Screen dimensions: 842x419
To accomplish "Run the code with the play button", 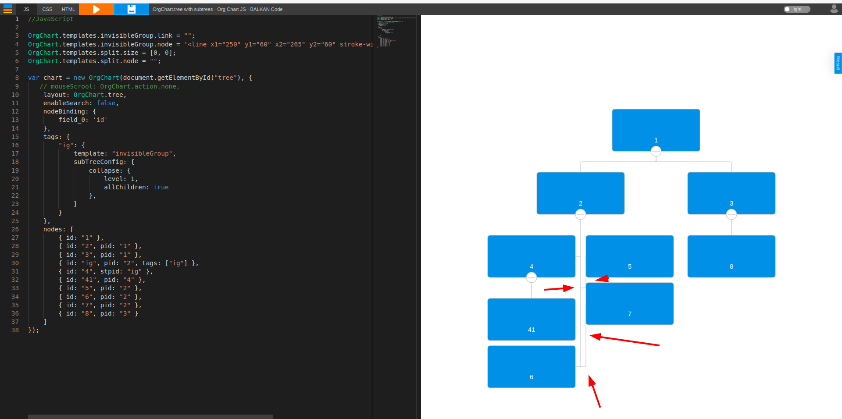I will (x=96, y=9).
